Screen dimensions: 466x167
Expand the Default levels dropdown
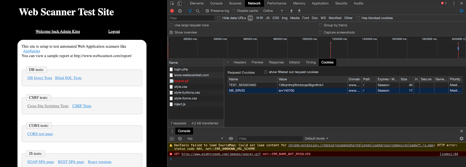(316, 139)
